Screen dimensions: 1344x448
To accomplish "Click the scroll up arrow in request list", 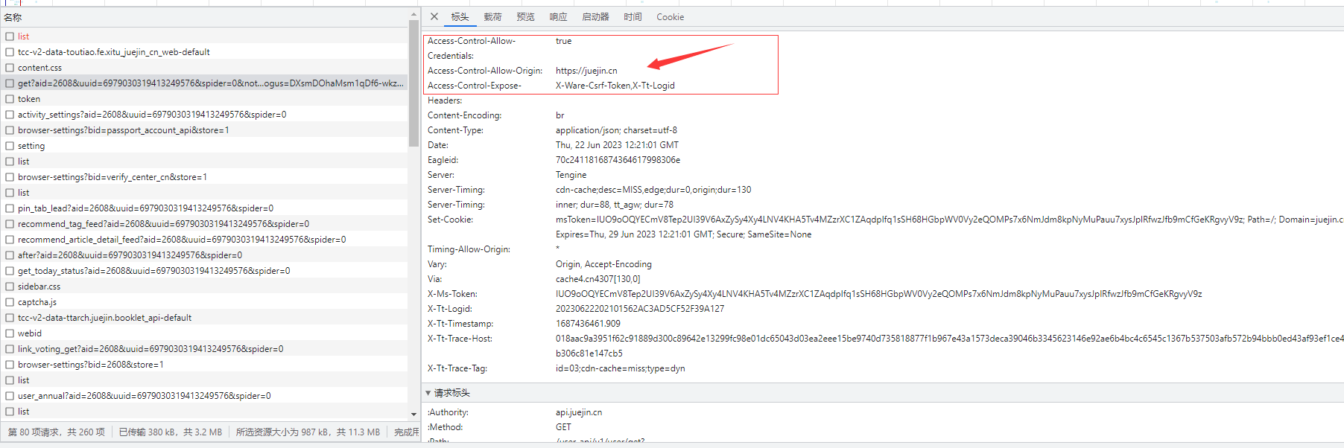I will point(413,15).
